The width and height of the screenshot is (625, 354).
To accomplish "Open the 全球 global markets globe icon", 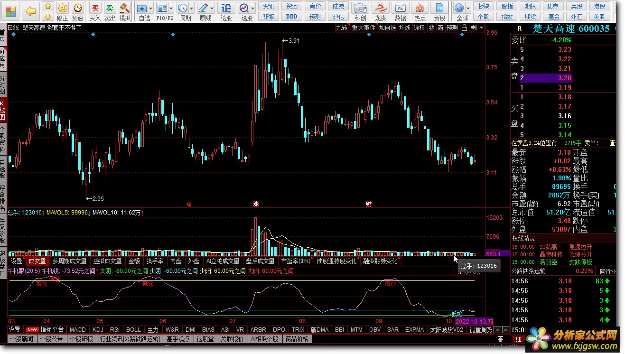I will pyautogui.click(x=459, y=8).
